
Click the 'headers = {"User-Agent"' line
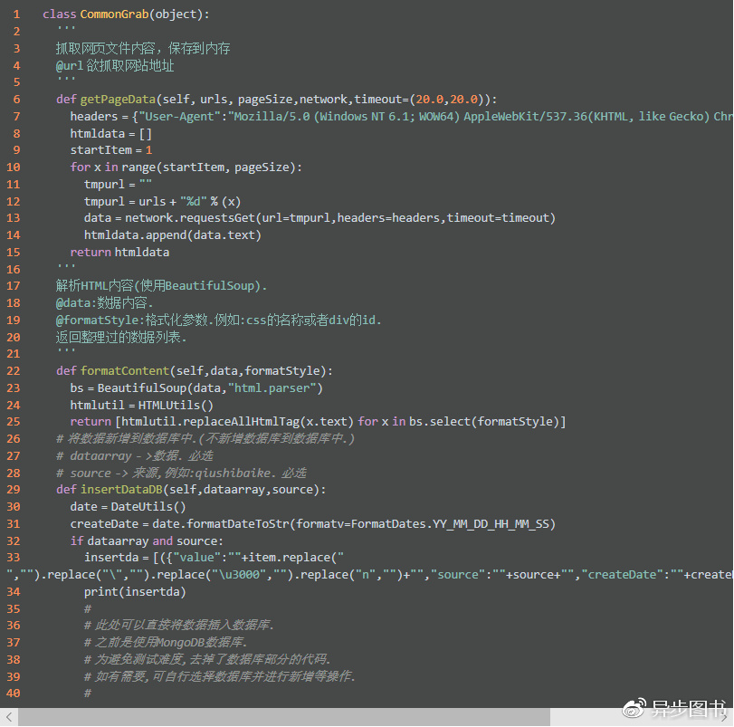click(x=402, y=117)
